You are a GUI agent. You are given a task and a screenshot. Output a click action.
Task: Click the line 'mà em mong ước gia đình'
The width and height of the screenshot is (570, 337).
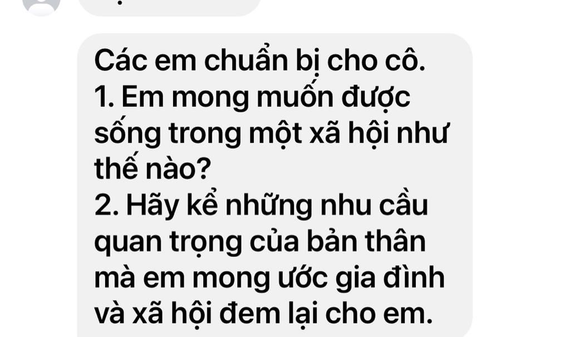269,278
